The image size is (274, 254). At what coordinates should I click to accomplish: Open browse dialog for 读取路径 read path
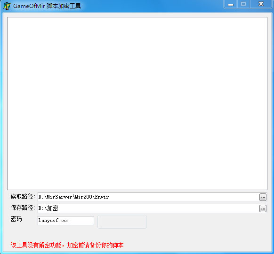263,197
